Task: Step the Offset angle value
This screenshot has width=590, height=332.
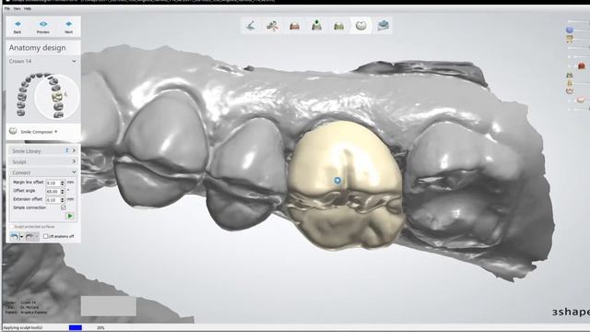Action: (x=63, y=191)
